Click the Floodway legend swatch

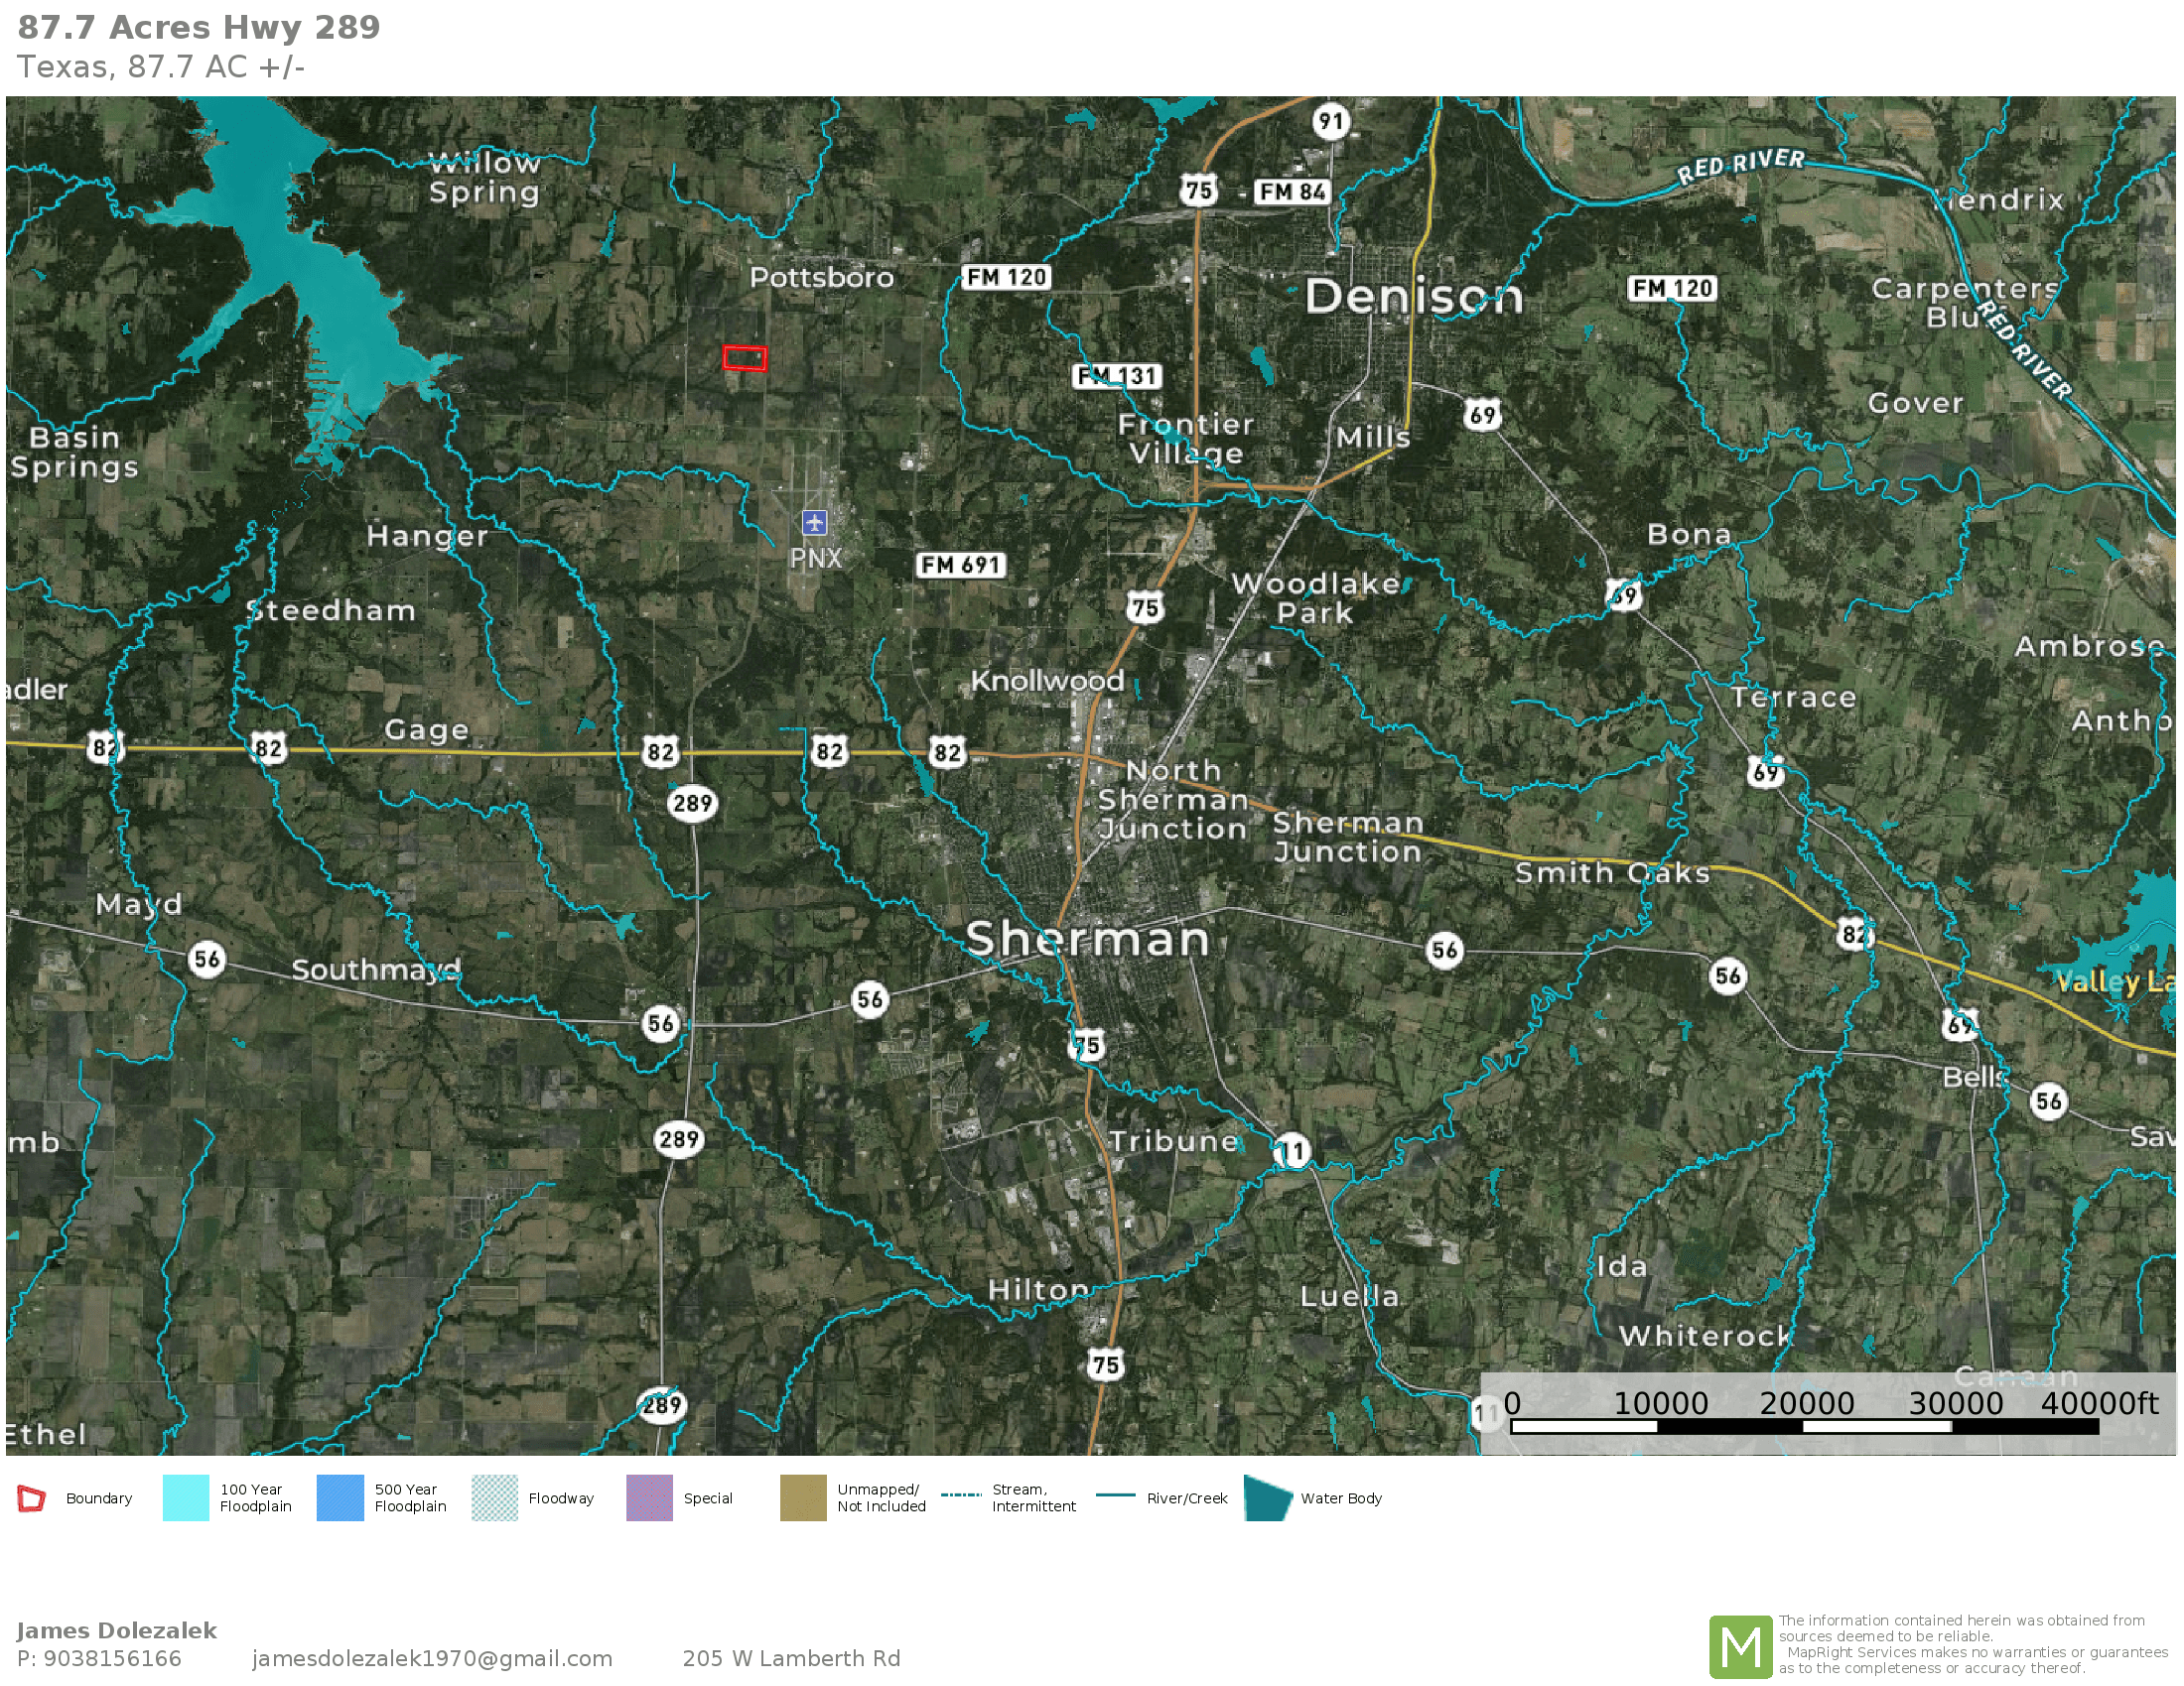click(494, 1498)
